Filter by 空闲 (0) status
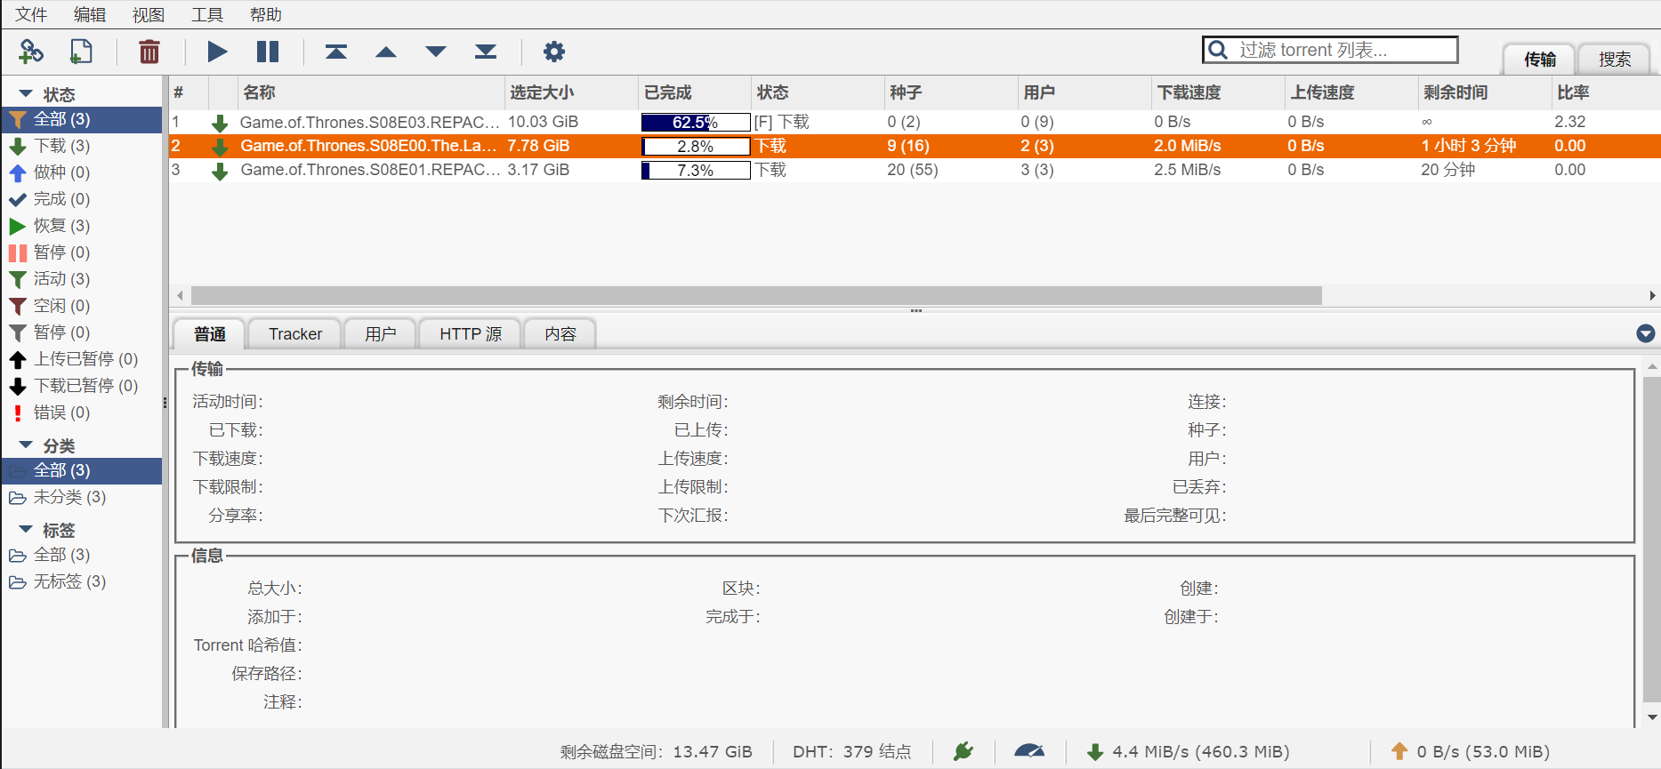This screenshot has height=769, width=1661. (82, 306)
